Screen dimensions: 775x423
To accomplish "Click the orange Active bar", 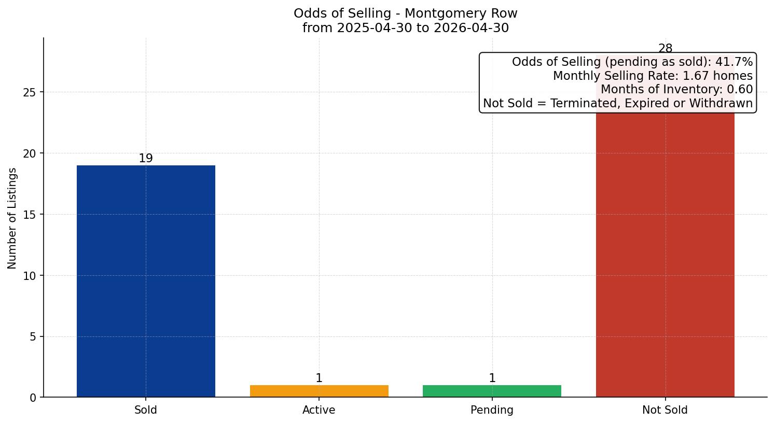I will tap(319, 391).
